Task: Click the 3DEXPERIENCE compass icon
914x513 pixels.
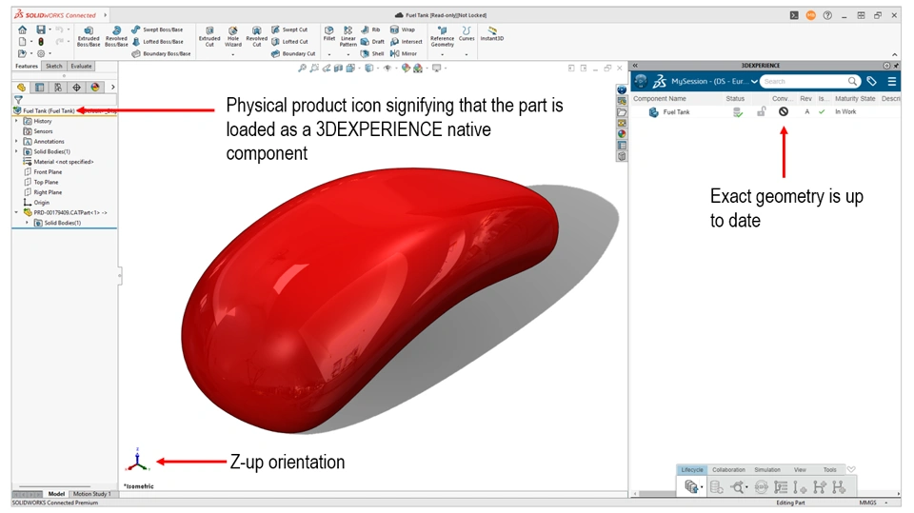Action: point(641,81)
